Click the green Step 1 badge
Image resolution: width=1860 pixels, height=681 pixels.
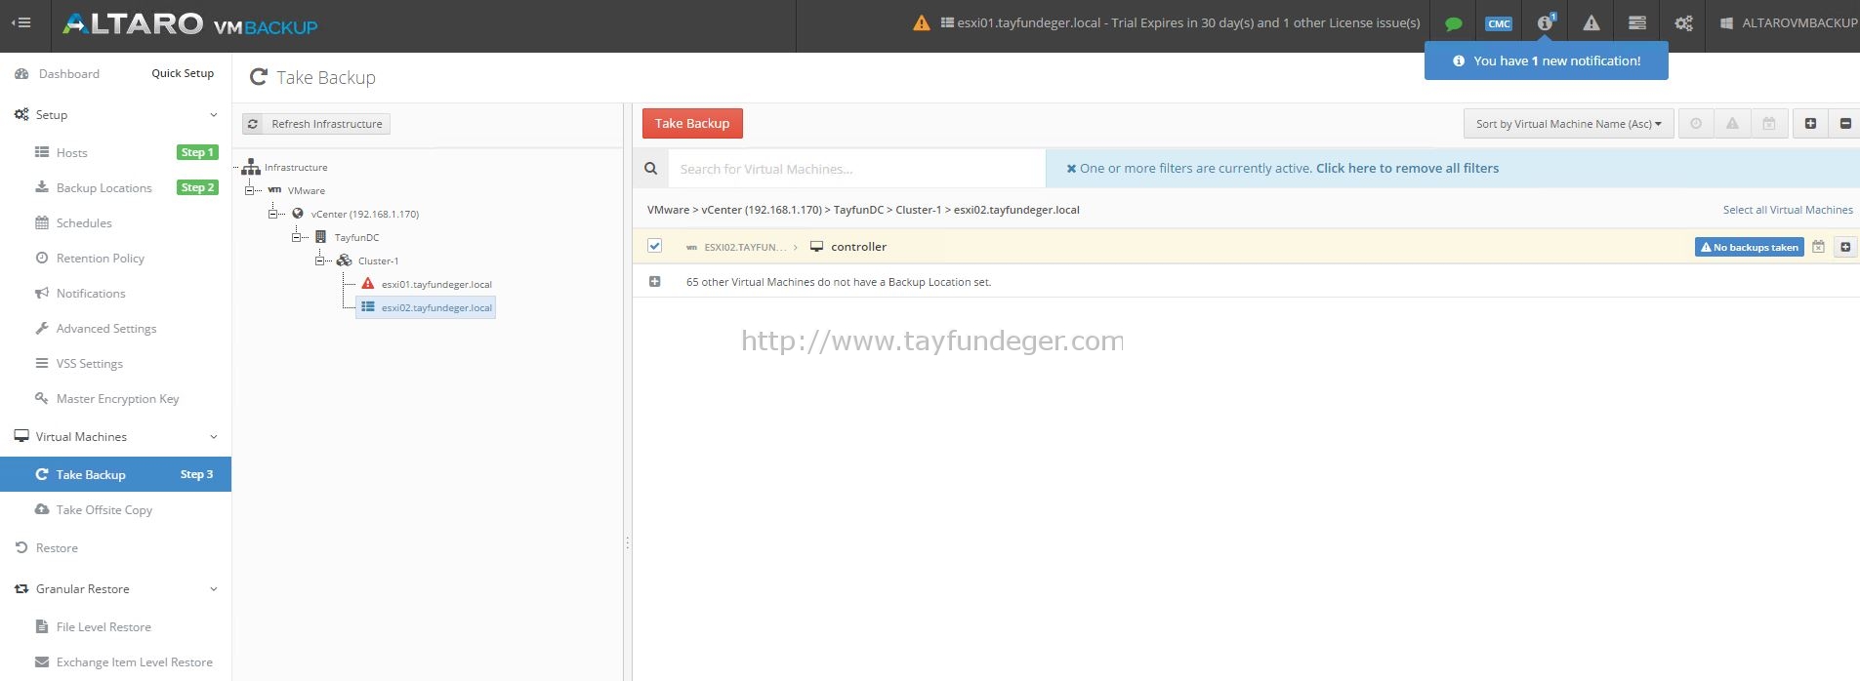tap(197, 152)
